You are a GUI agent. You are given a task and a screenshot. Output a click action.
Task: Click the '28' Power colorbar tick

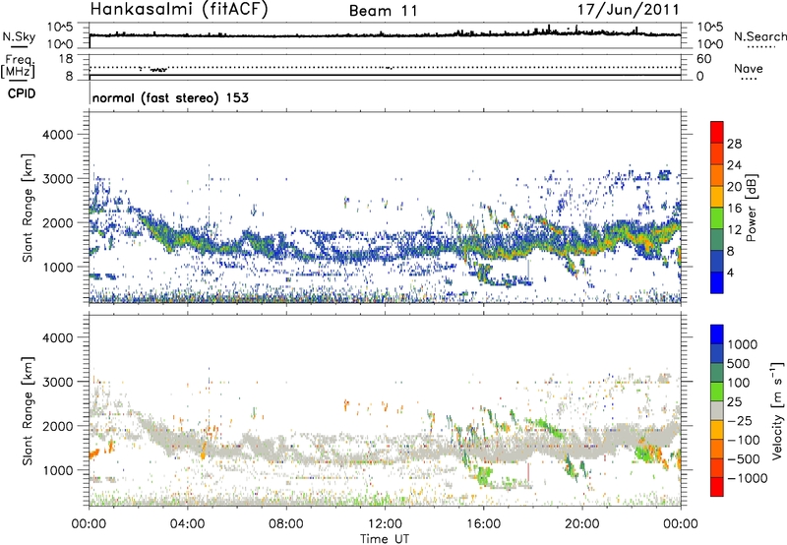[734, 144]
